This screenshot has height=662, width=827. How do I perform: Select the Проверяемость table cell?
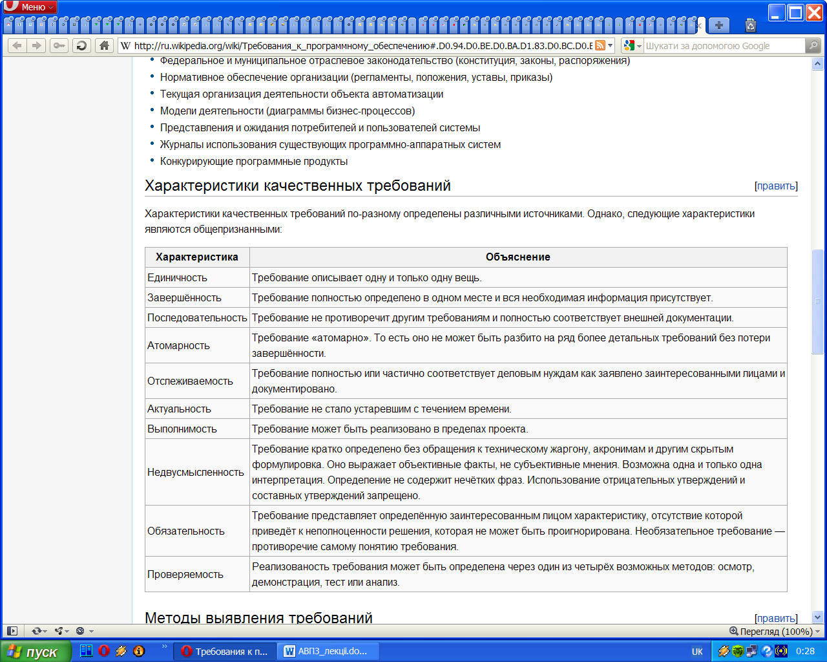pyautogui.click(x=197, y=574)
